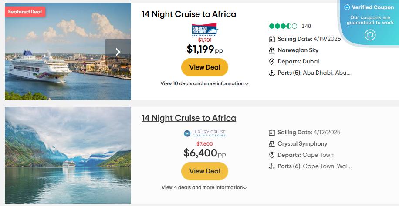This screenshot has height=206, width=399.
Task: Click the calendar icon beside Sailing Date 4/12/2025
Action: coord(272,133)
